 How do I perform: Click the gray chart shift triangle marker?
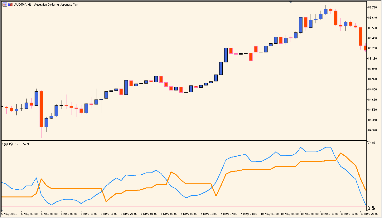pos(291,2)
